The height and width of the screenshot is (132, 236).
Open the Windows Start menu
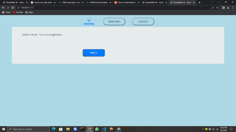[x=4, y=129]
